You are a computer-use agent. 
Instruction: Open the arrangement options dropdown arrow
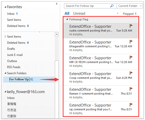[x=118, y=13]
